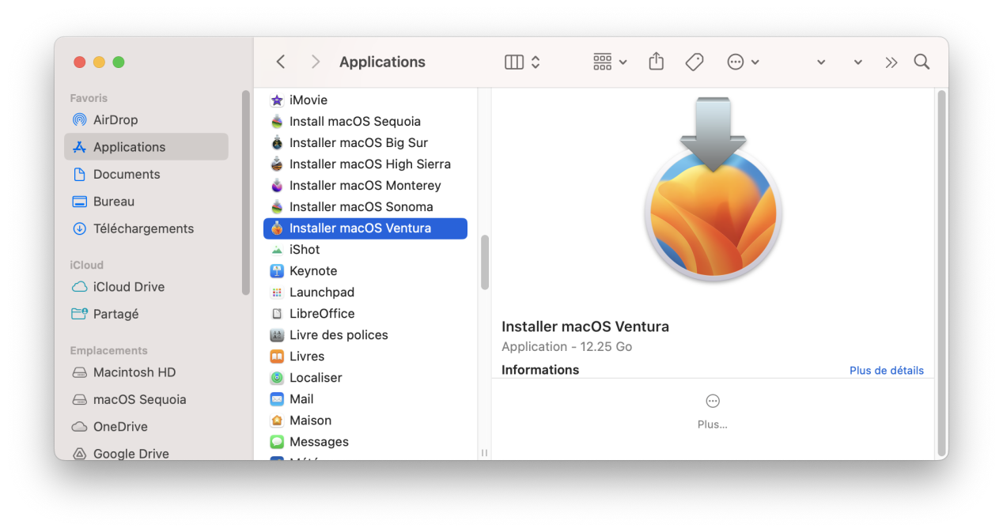Image resolution: width=1003 pixels, height=532 pixels.
Task: Go back with the left chevron
Action: click(280, 62)
